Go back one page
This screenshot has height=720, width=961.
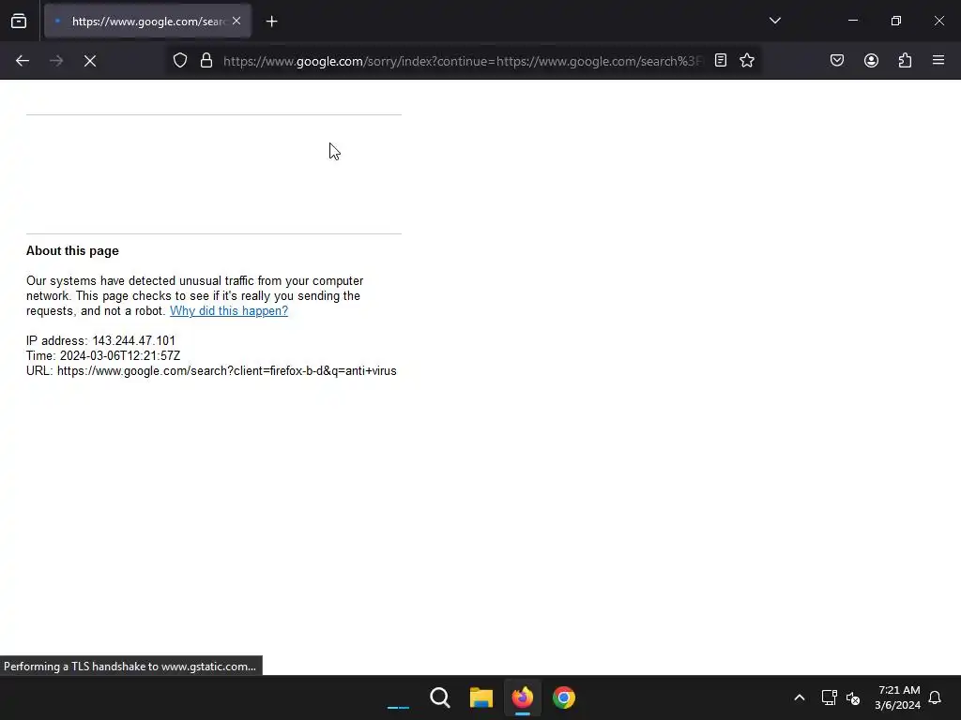pos(23,61)
